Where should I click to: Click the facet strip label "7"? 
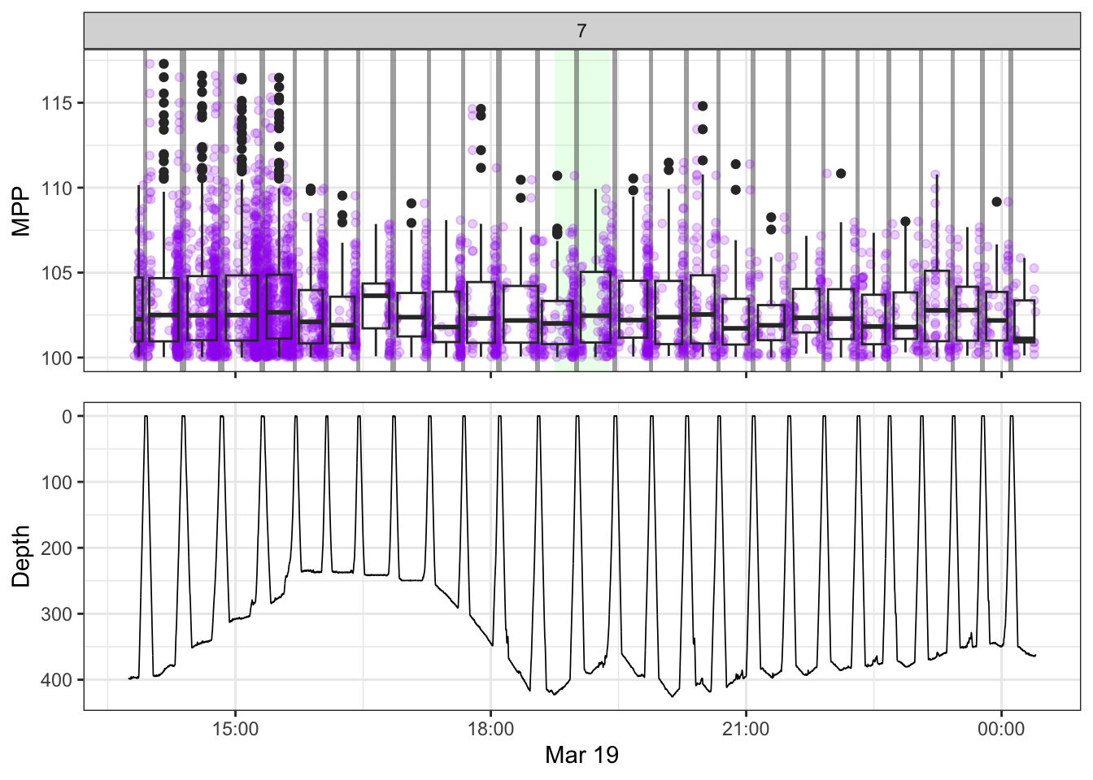(581, 31)
